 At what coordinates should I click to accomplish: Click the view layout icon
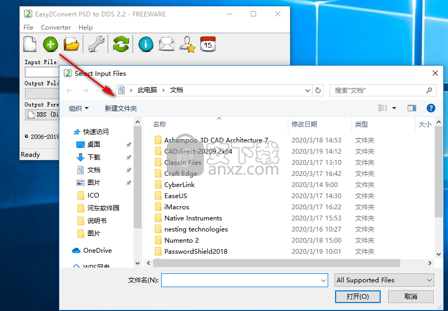click(383, 108)
